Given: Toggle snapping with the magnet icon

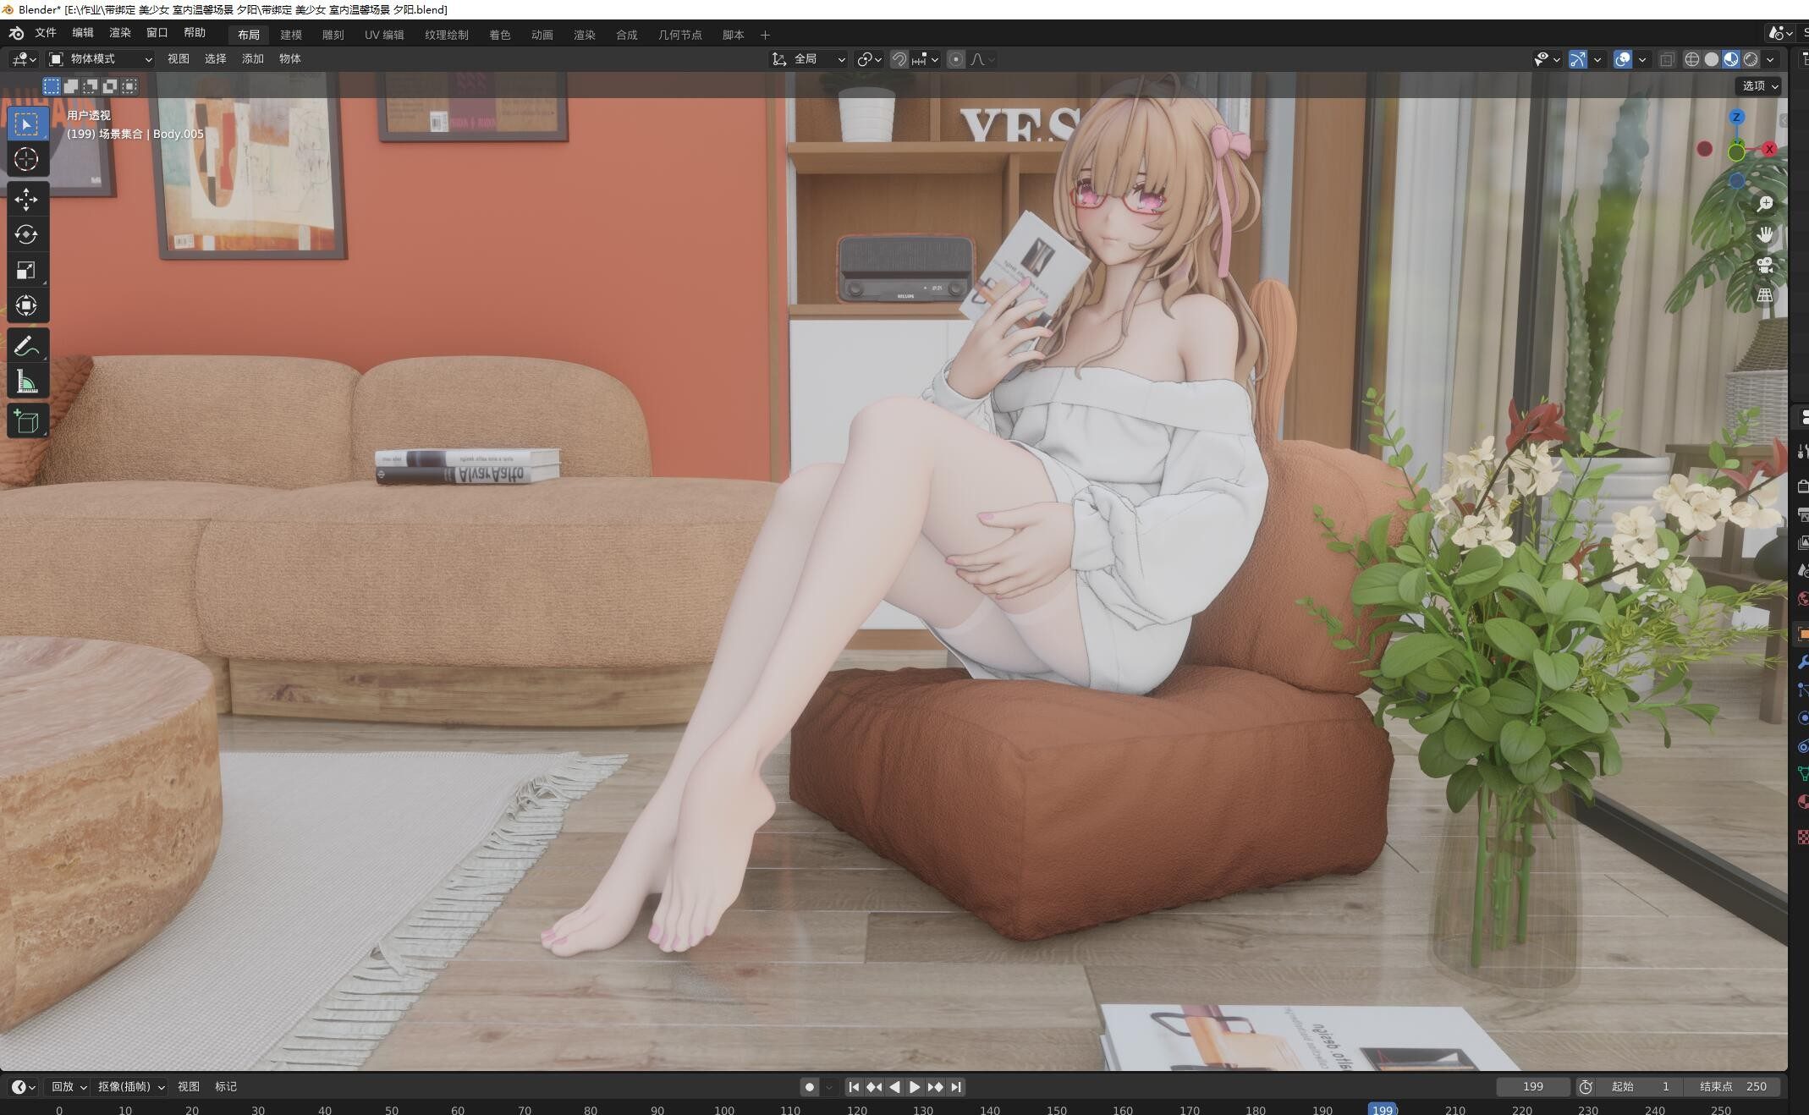Looking at the screenshot, I should (899, 59).
